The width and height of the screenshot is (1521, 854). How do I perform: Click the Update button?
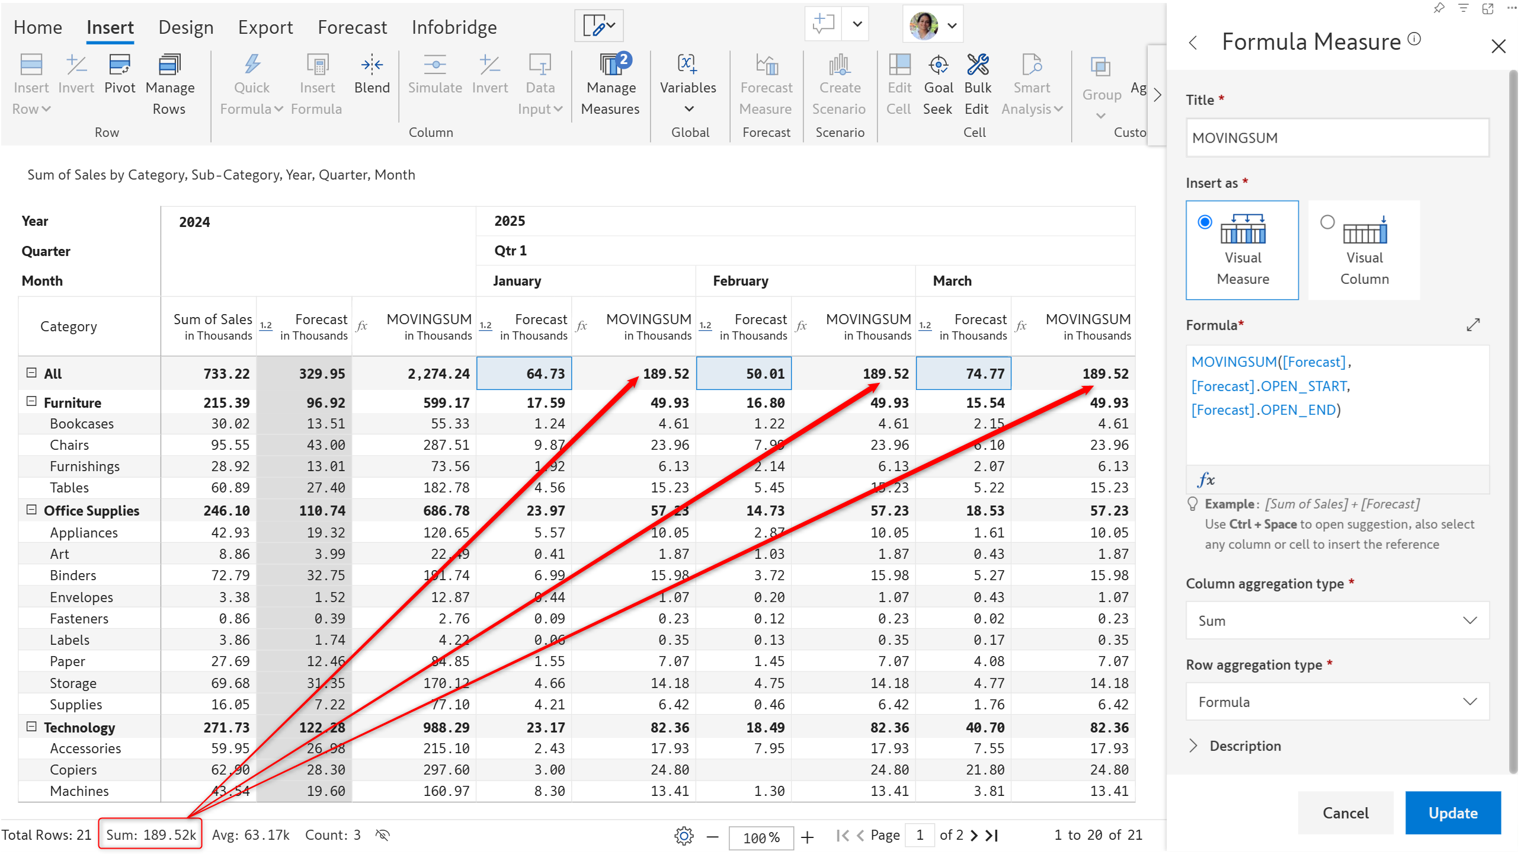tap(1452, 813)
